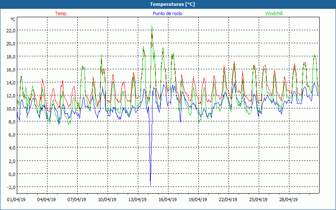Click the 0,0 y-axis value
Image resolution: width=336 pixels, height=210 pixels.
12,174
